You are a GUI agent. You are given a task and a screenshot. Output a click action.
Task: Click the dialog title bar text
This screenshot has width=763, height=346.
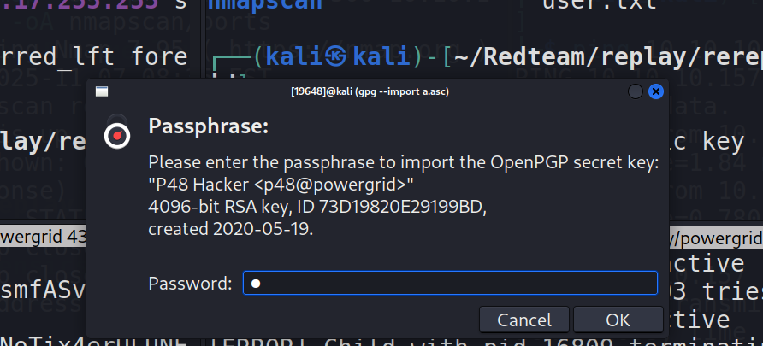pos(370,91)
